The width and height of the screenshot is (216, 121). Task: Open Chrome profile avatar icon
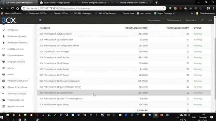point(208,8)
